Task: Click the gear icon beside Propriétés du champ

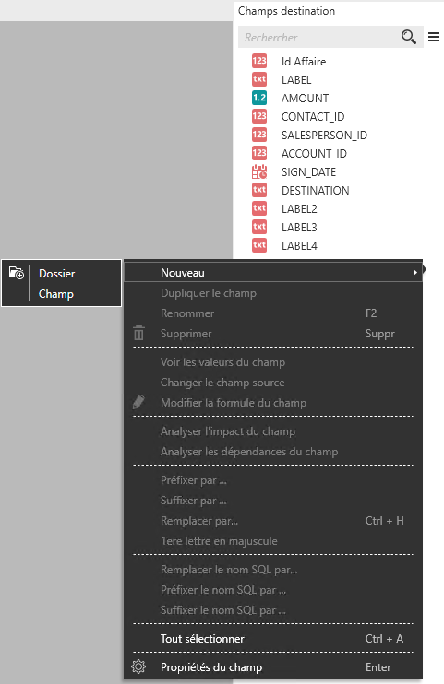Action: coord(138,666)
